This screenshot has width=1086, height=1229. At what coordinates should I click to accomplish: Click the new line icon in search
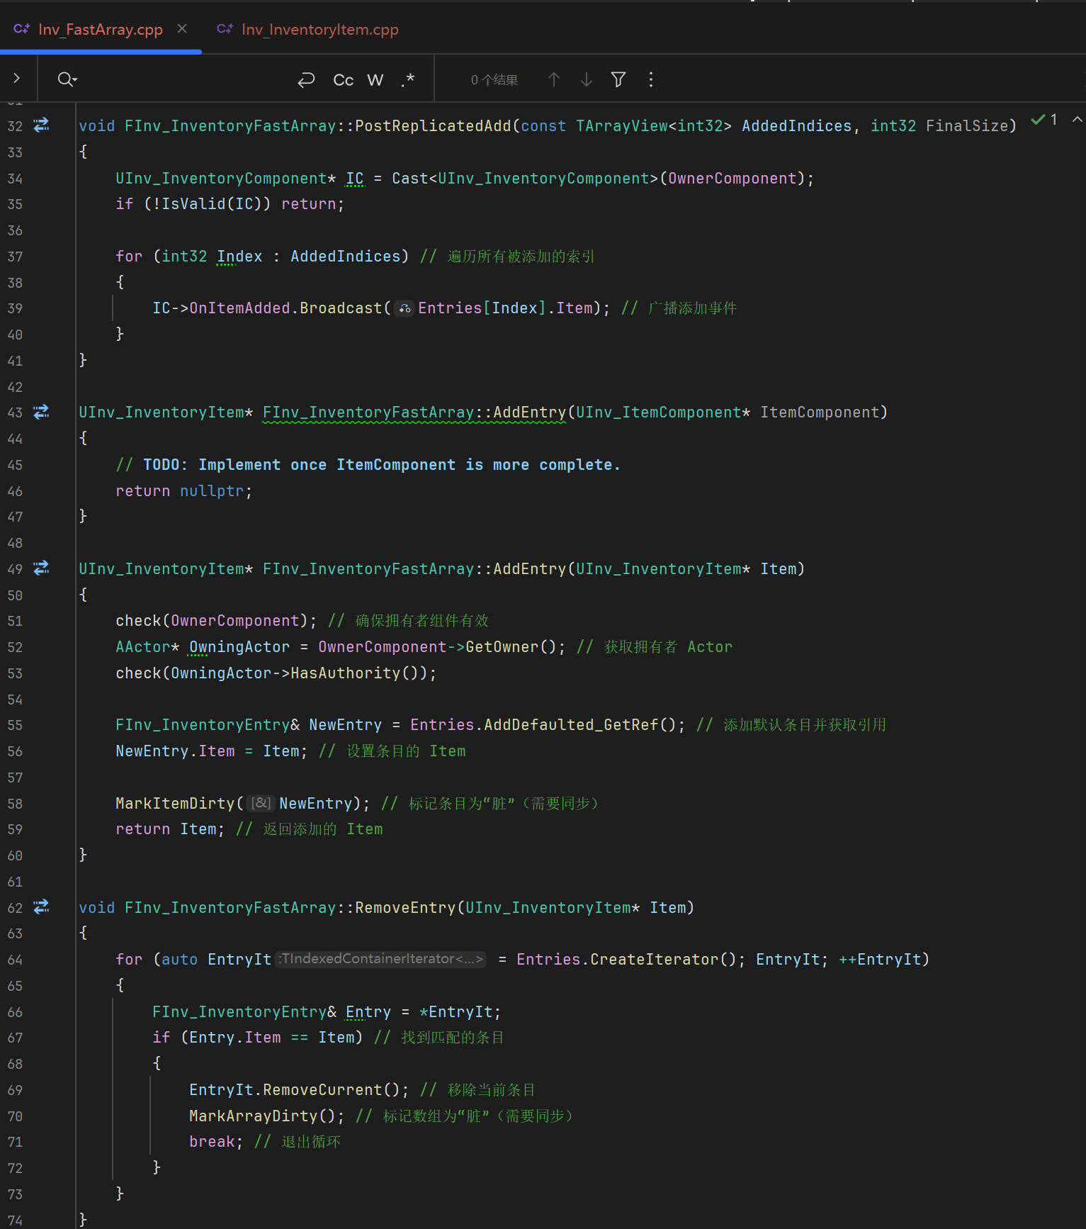click(x=306, y=79)
